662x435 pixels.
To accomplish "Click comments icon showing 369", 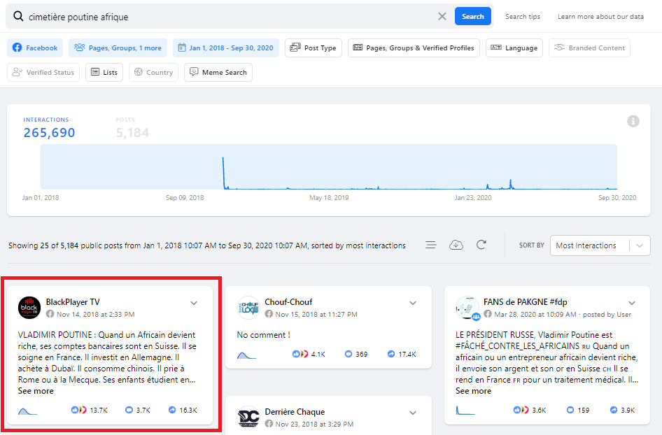I will click(x=348, y=354).
